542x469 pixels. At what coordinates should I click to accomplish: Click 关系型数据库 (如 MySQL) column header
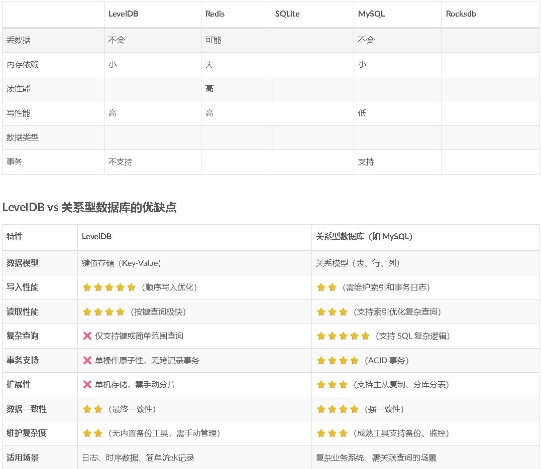364,237
